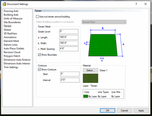Open Auto Place Outlets settings
The width and height of the screenshot is (152, 116).
click(14, 48)
